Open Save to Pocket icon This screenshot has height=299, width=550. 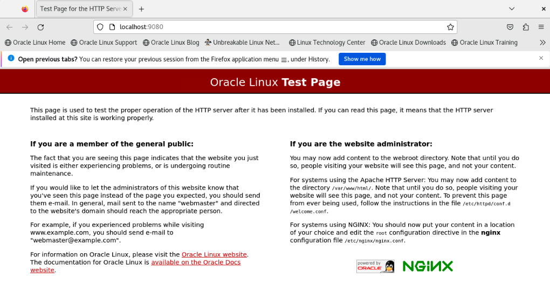click(510, 27)
